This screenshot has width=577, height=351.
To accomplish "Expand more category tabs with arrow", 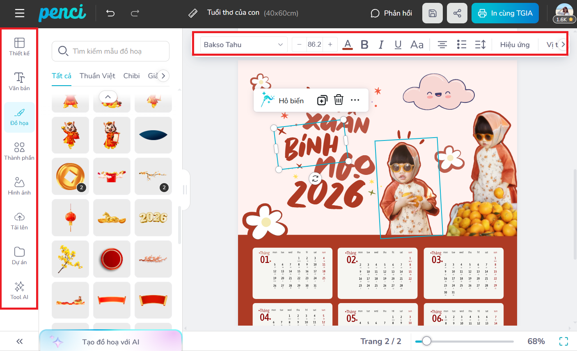I will tap(163, 76).
